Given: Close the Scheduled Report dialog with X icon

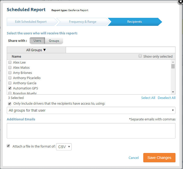Looking at the screenshot, I should (180, 2).
